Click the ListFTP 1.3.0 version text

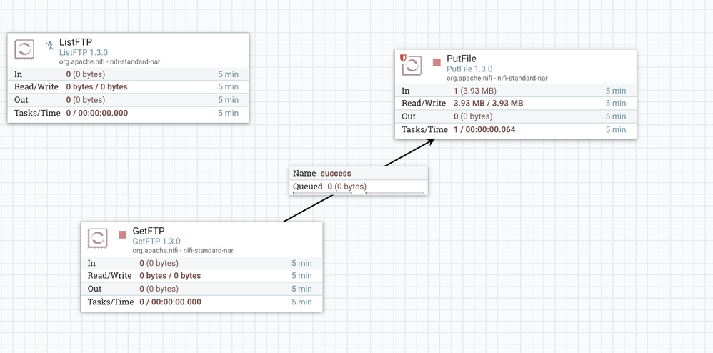coord(83,53)
